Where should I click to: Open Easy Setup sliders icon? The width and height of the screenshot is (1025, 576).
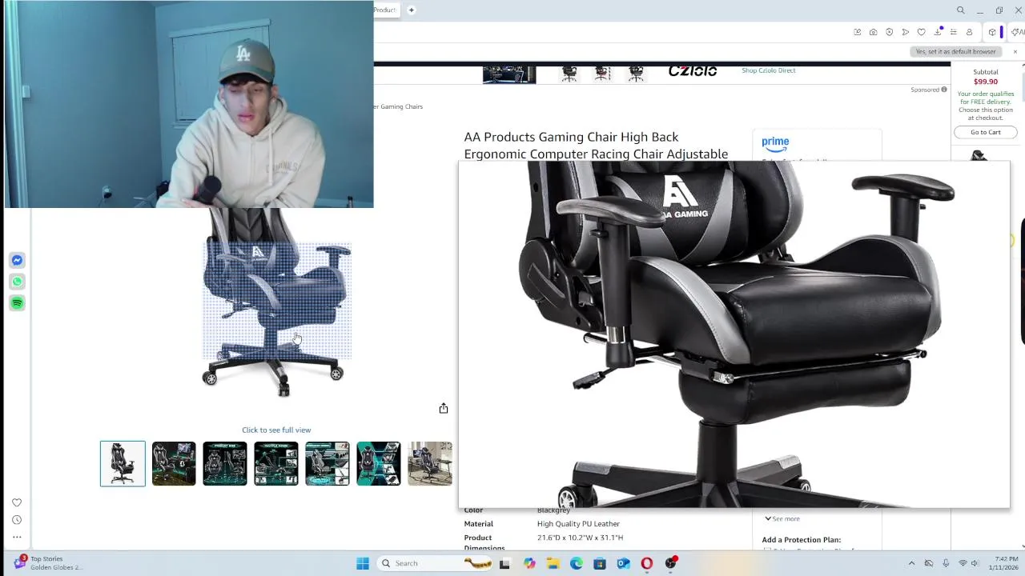pyautogui.click(x=954, y=32)
